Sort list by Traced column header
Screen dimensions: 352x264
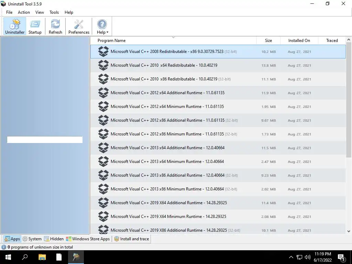click(x=332, y=41)
